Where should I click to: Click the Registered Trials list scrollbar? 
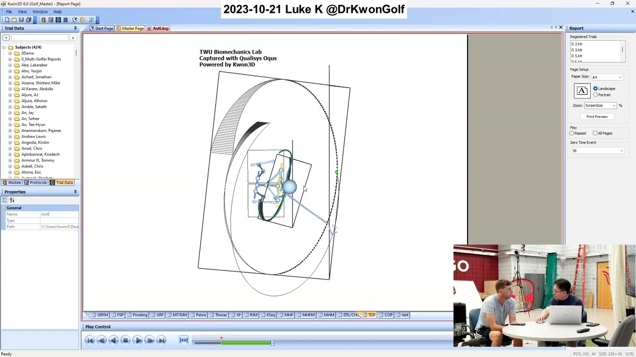click(622, 50)
